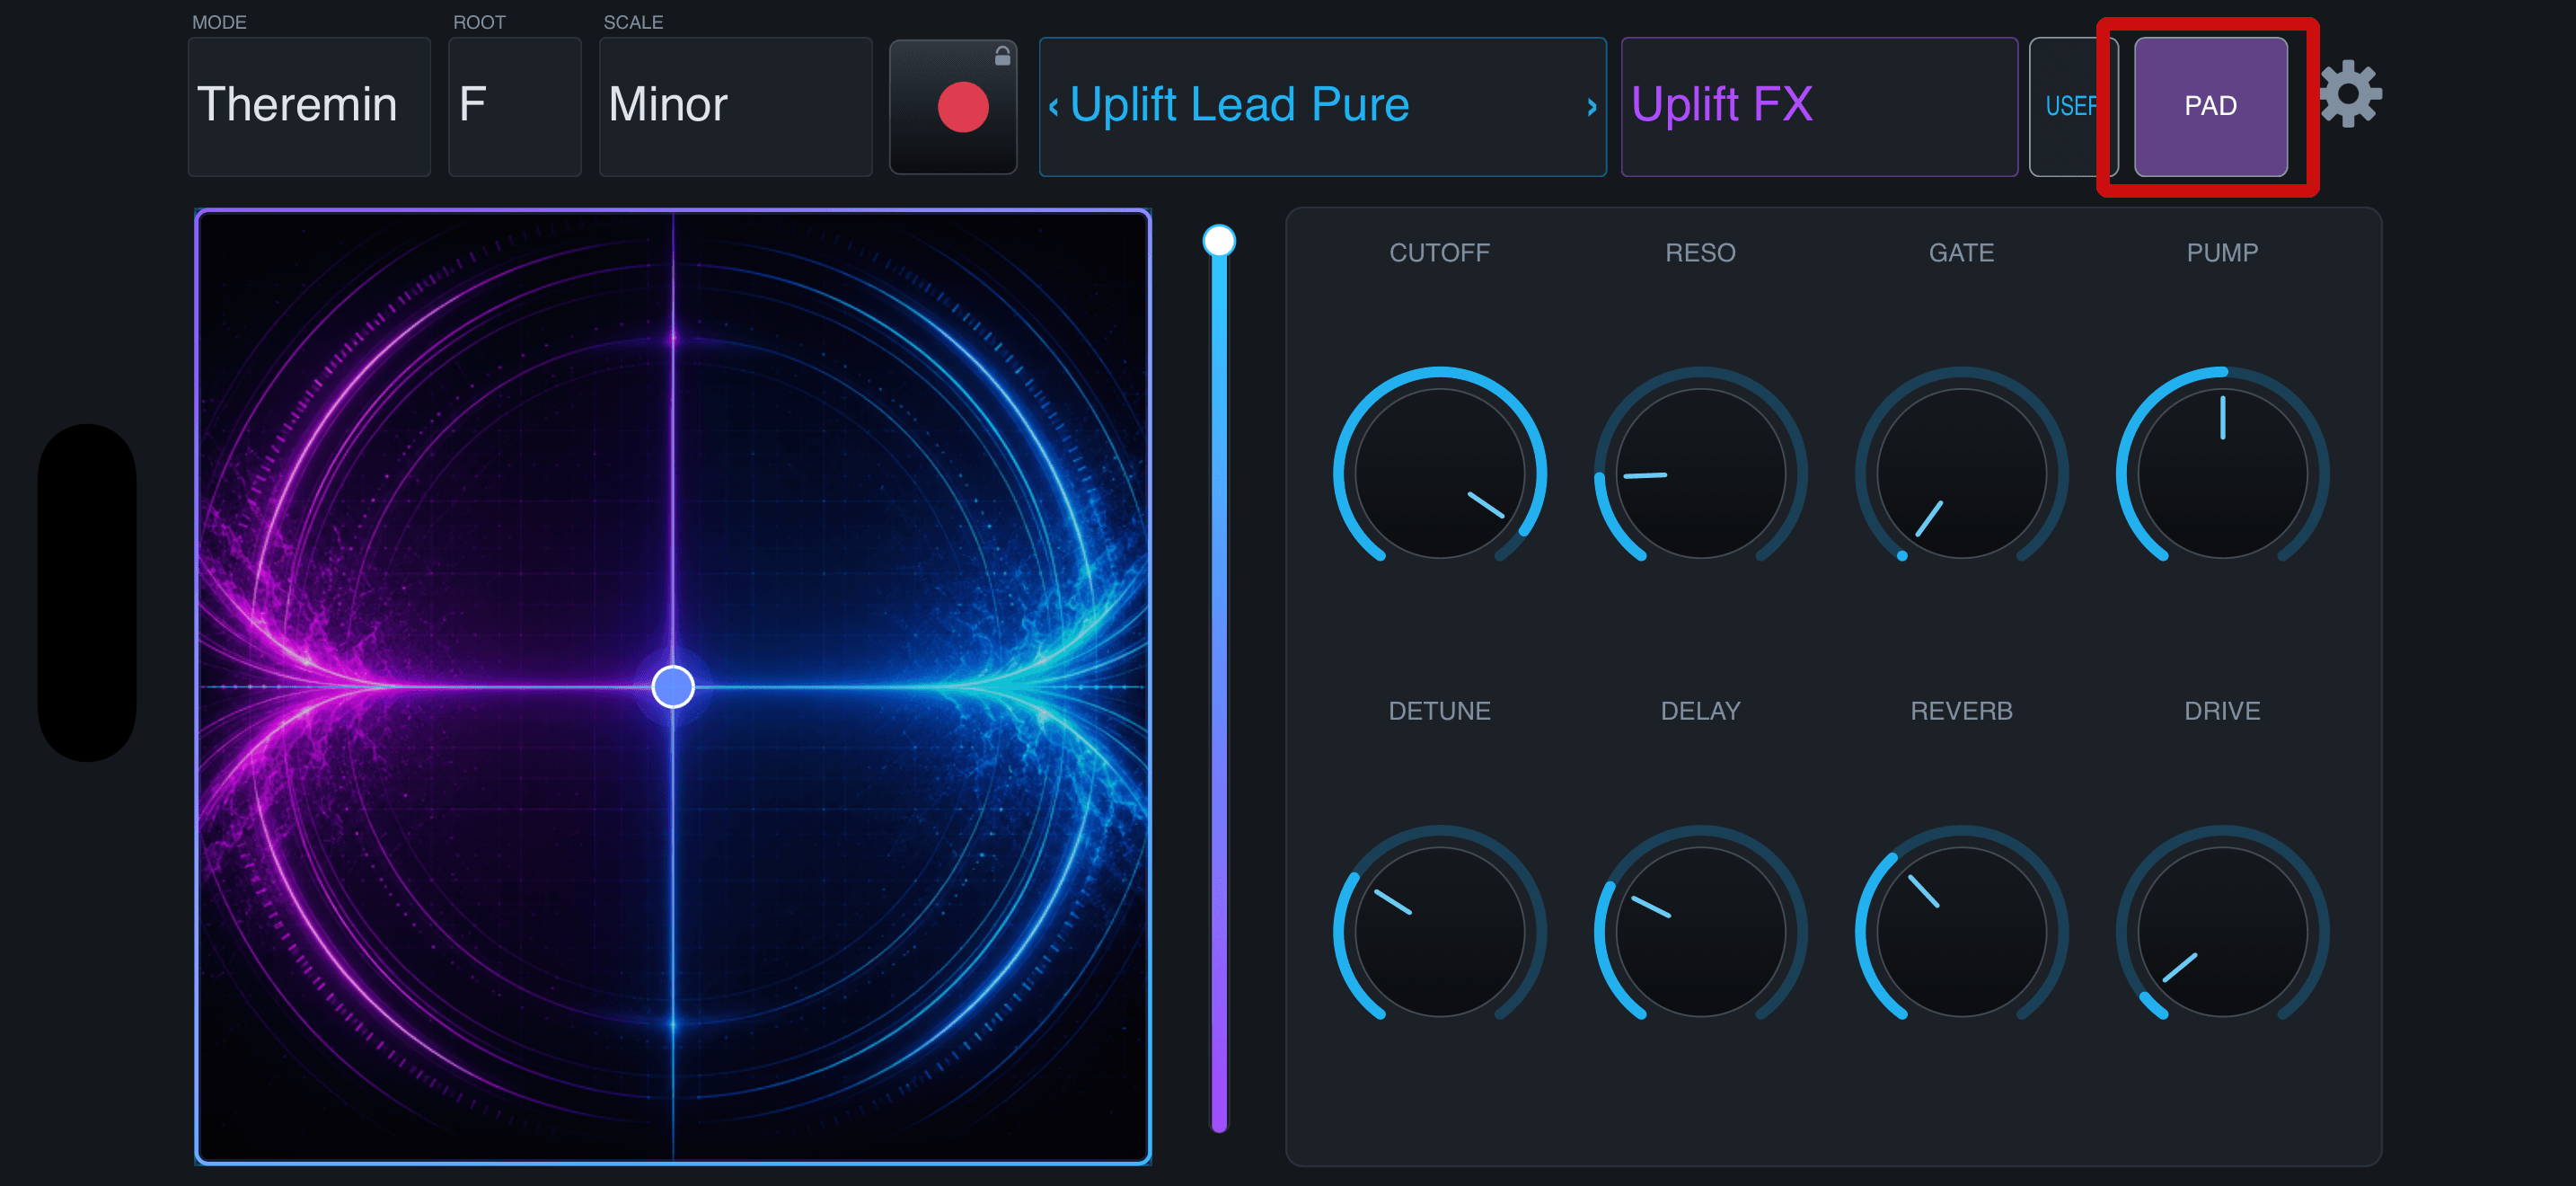Viewport: 2576px width, 1186px height.
Task: Open the root note F selector
Action: coord(514,107)
